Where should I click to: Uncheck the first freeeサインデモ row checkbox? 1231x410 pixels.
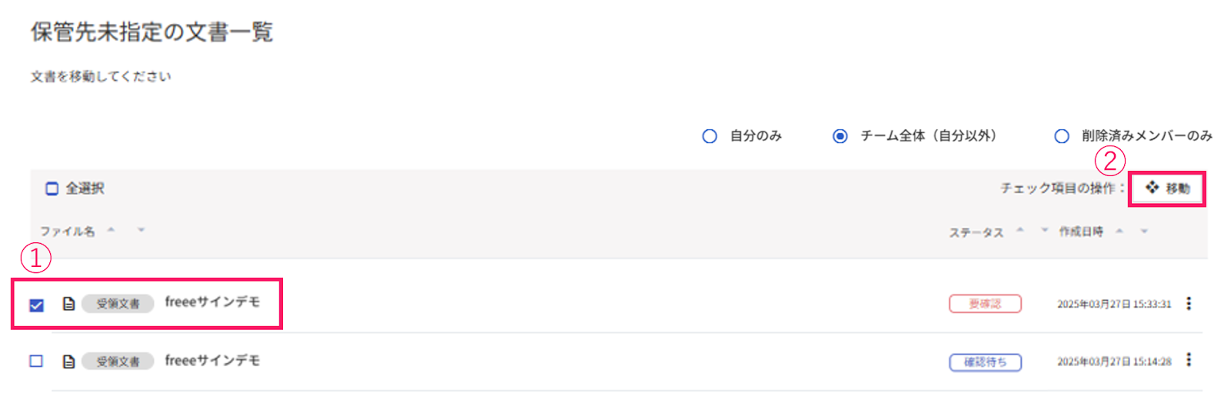coord(36,305)
